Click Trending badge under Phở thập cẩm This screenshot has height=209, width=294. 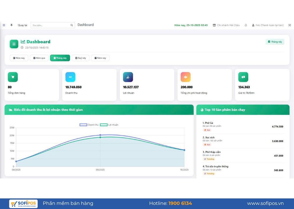(209, 159)
